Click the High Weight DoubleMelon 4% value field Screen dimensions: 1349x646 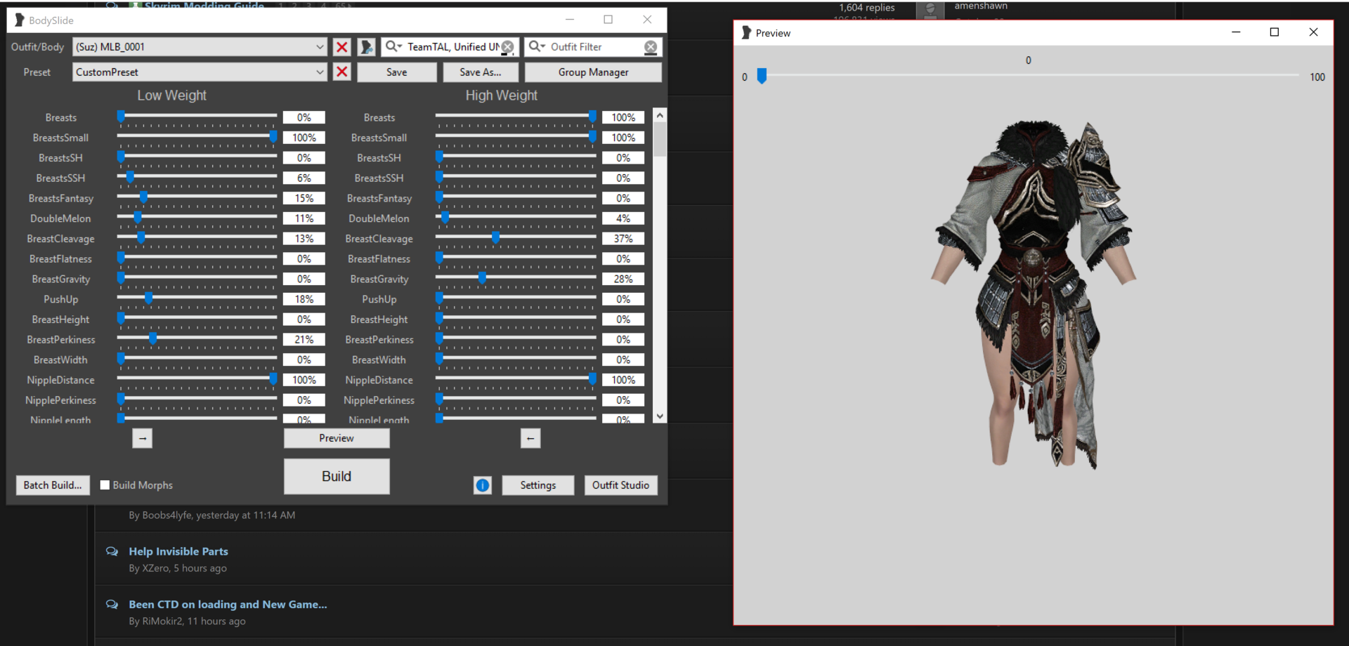623,218
